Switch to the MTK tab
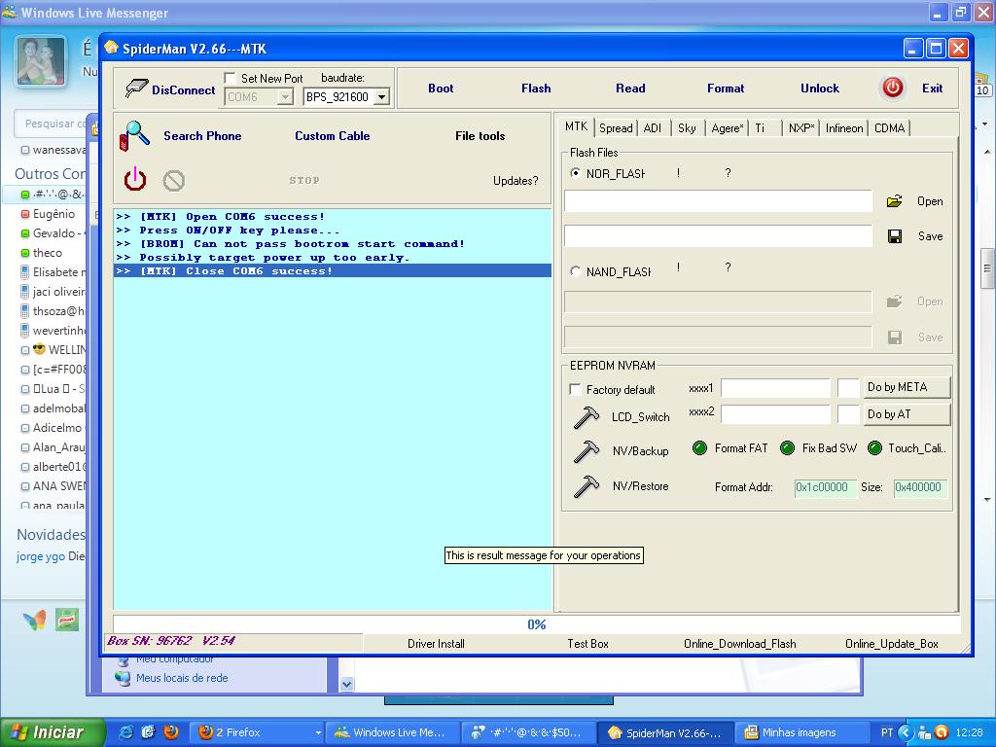The image size is (996, 747). [x=576, y=126]
